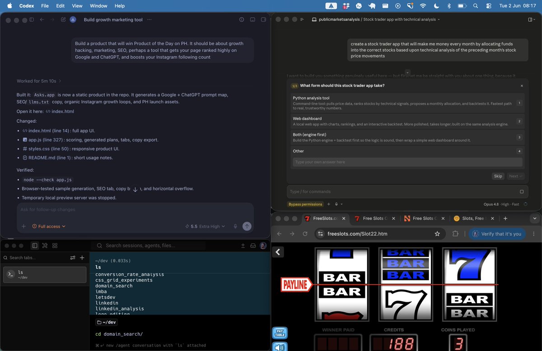
Task: Click the Next button
Action: [x=515, y=176]
